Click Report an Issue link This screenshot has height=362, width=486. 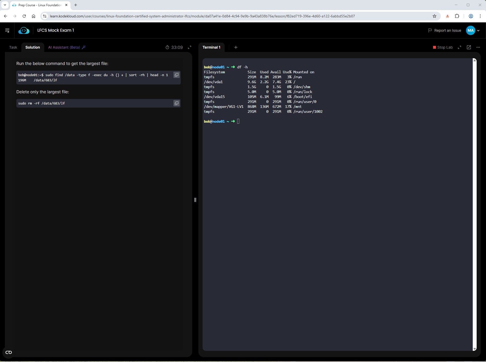444,30
